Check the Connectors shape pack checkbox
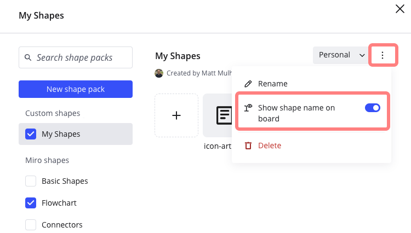 point(31,225)
